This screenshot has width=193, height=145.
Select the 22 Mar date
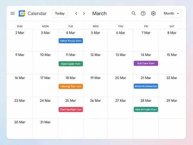pos(172,78)
